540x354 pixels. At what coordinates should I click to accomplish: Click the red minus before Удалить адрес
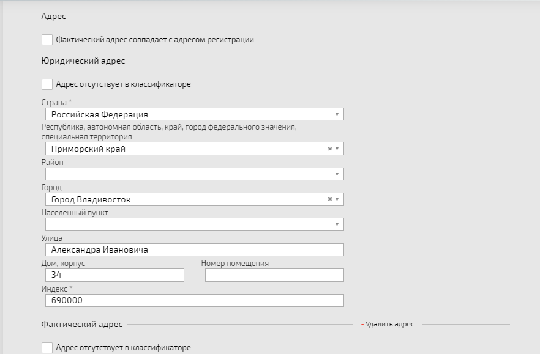pyautogui.click(x=362, y=324)
